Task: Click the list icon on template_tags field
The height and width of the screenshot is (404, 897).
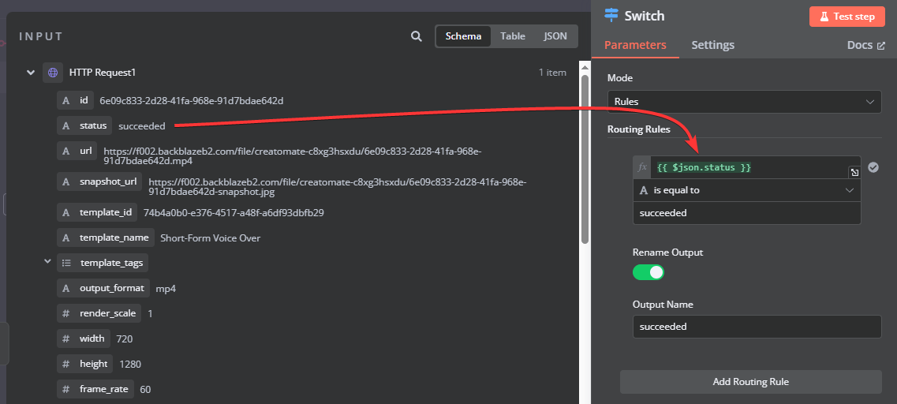Action: (x=66, y=264)
